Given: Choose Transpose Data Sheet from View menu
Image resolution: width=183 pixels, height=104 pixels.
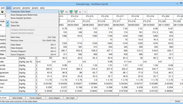Looking at the screenshot, I should [32, 11].
